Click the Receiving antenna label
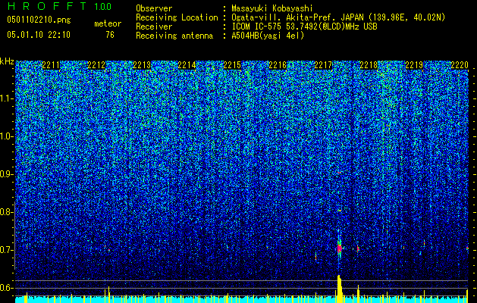477x303 pixels. [174, 36]
